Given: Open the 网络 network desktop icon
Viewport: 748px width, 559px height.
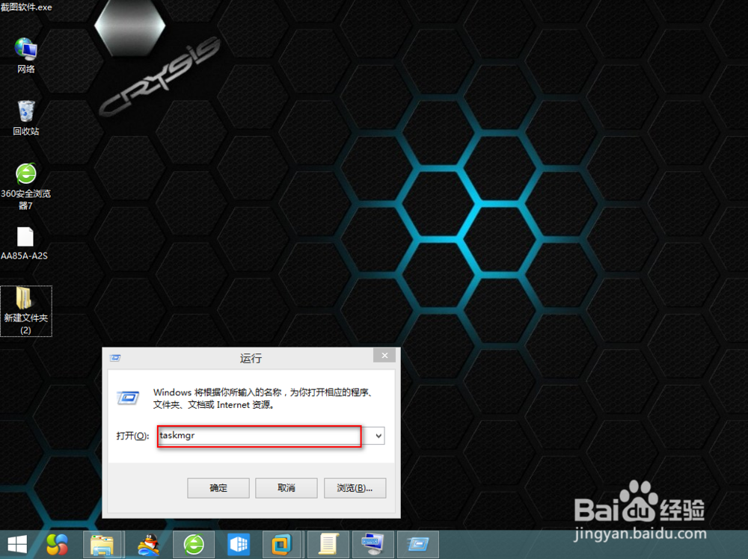Looking at the screenshot, I should pyautogui.click(x=25, y=55).
